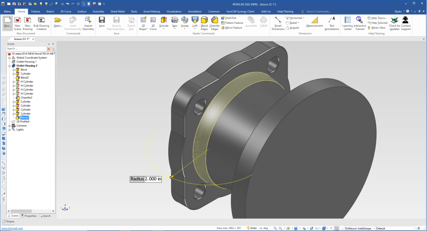Expand the Cameras tree node

tap(10, 125)
